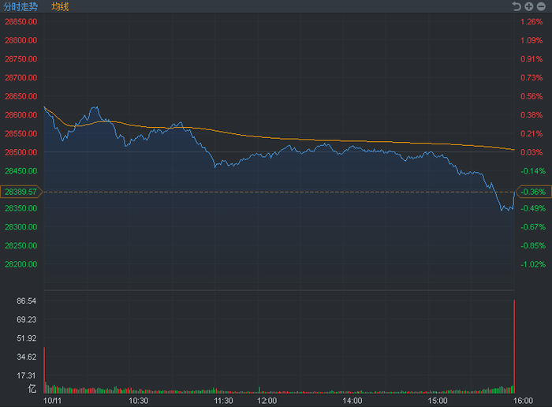Viewport: 552px width, 407px height.
Task: Click the 86.54 volume axis label
Action: pyautogui.click(x=27, y=301)
